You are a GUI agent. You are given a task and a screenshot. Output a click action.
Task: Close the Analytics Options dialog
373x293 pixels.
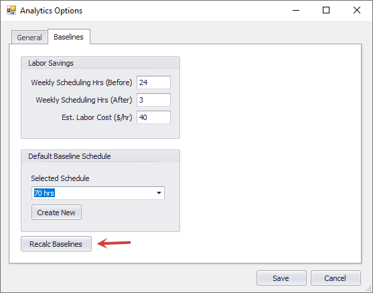tap(356, 10)
